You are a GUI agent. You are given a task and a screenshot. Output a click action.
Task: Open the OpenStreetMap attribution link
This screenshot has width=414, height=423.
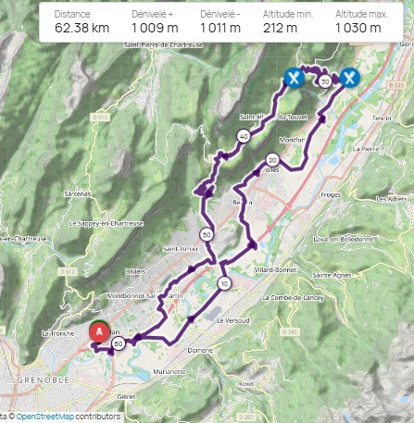[45, 417]
